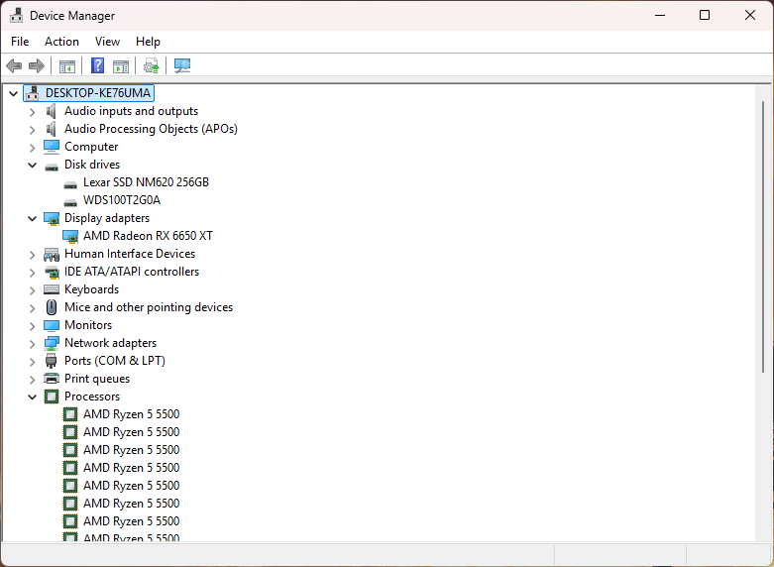This screenshot has height=567, width=774.
Task: Select the DESKTOP-KE76UMA computer name
Action: coord(98,93)
